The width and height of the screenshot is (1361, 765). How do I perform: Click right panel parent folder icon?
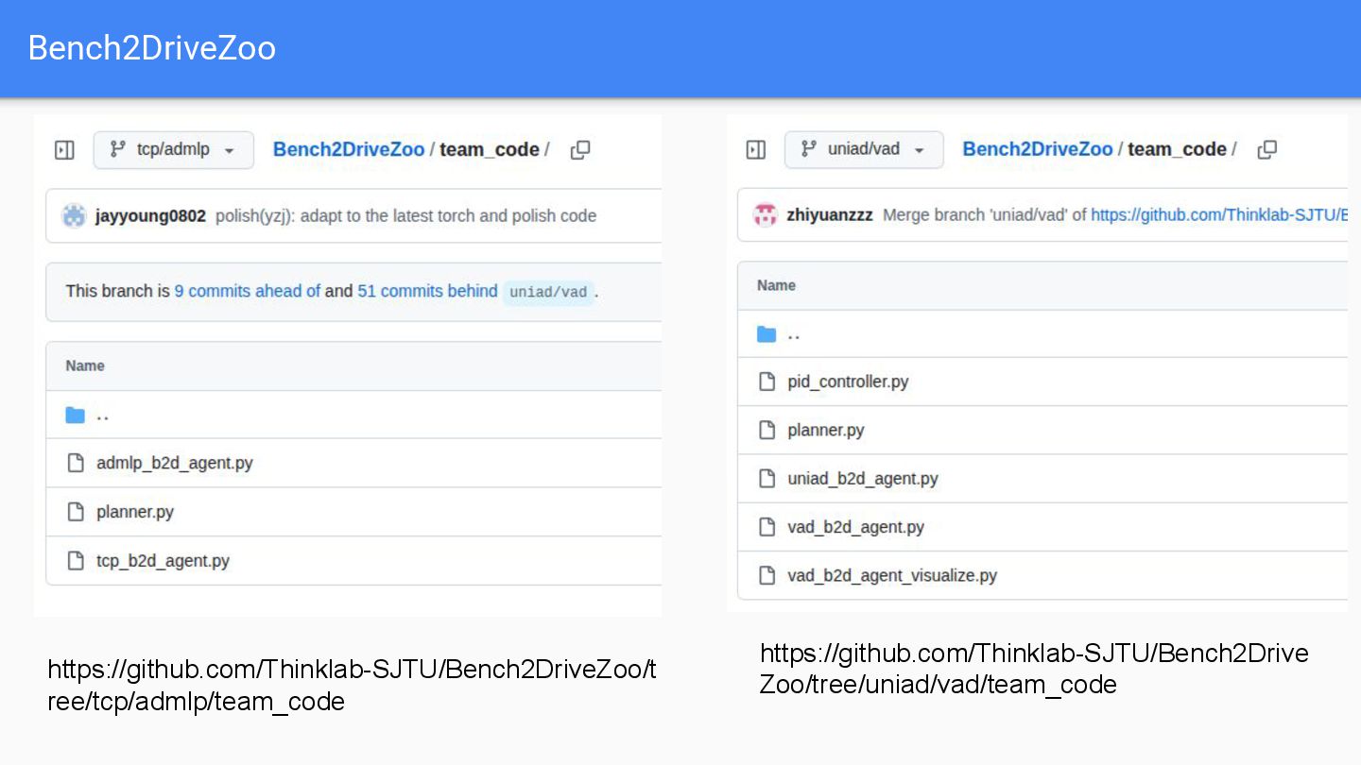pos(767,334)
